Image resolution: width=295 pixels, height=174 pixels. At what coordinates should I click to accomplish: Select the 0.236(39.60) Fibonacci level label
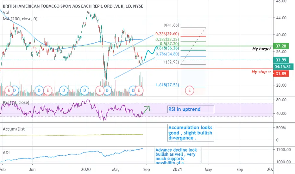[x=167, y=34]
